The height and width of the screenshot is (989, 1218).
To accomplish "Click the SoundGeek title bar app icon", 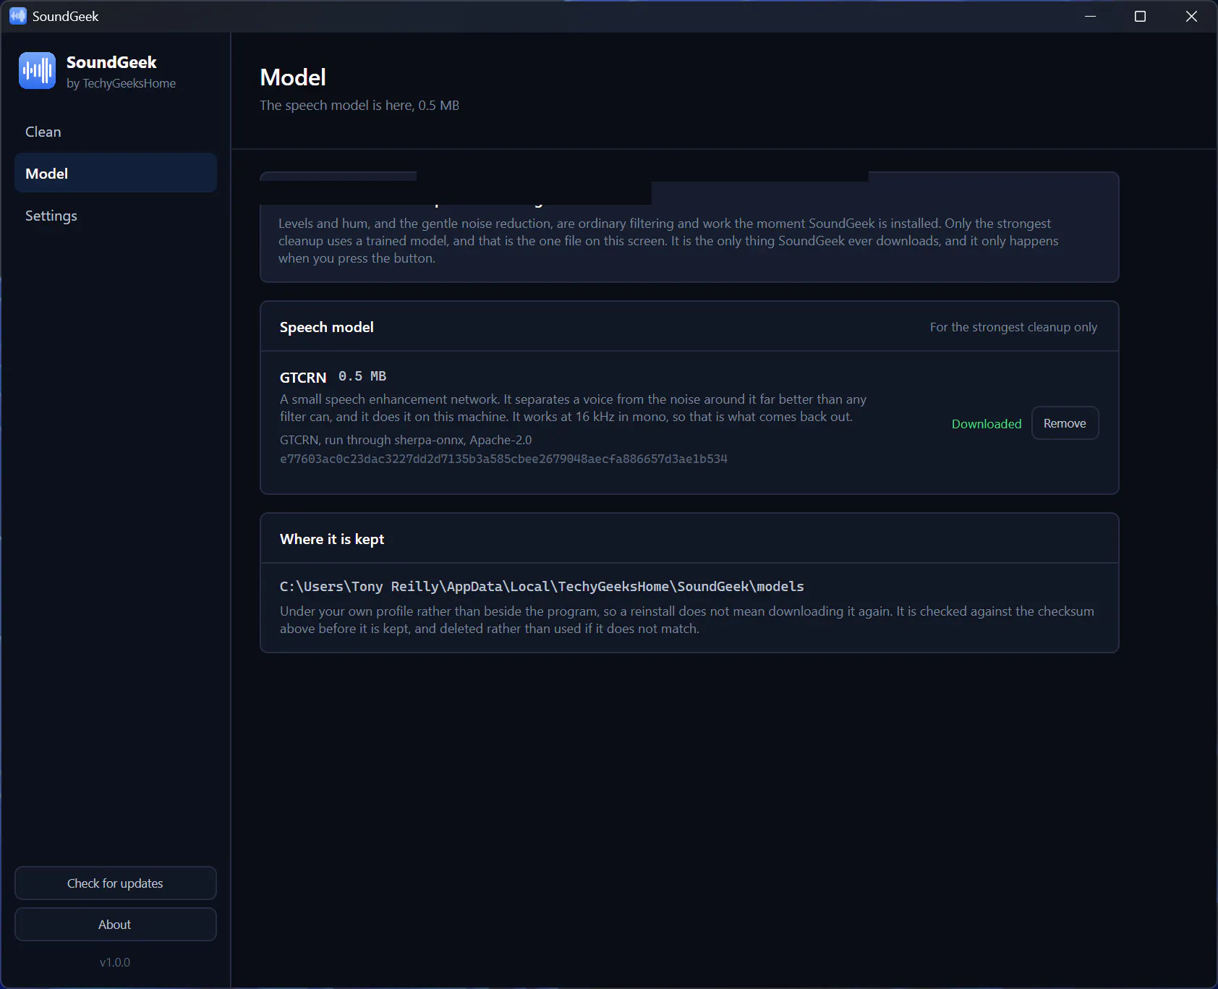I will pos(18,16).
